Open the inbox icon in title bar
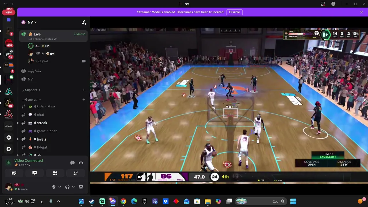Image resolution: width=368 pixels, height=207 pixels. (323, 4)
